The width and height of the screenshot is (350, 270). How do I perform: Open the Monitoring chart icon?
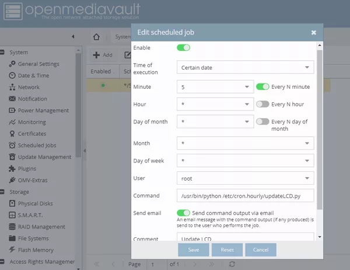coord(12,122)
